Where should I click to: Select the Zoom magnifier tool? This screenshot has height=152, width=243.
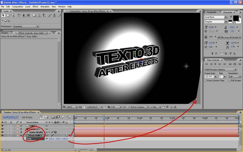13,16
